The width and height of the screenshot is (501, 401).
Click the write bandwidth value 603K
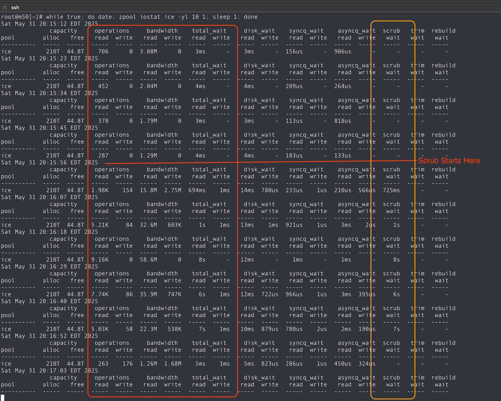[x=175, y=225]
